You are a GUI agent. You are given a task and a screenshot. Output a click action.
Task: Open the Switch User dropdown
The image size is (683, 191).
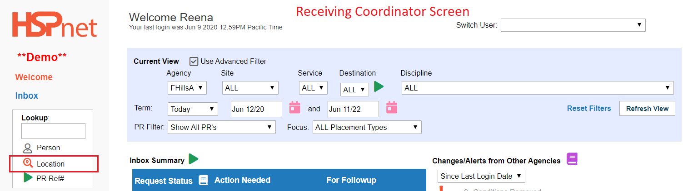pyautogui.click(x=573, y=25)
